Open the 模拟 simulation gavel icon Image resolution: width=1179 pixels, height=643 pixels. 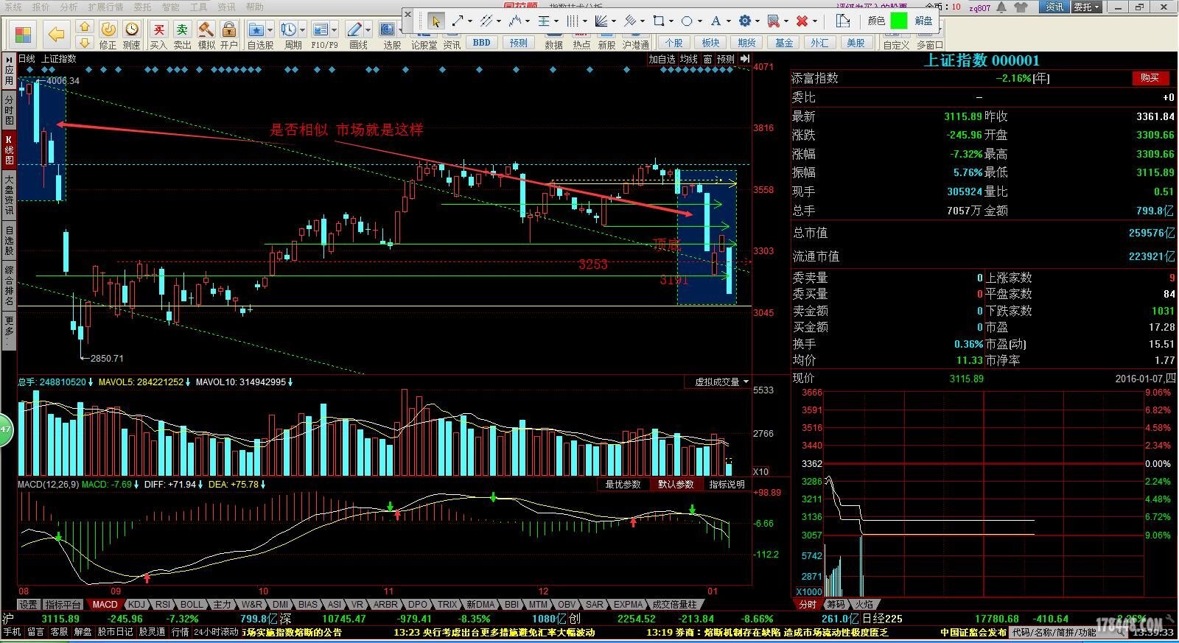206,29
